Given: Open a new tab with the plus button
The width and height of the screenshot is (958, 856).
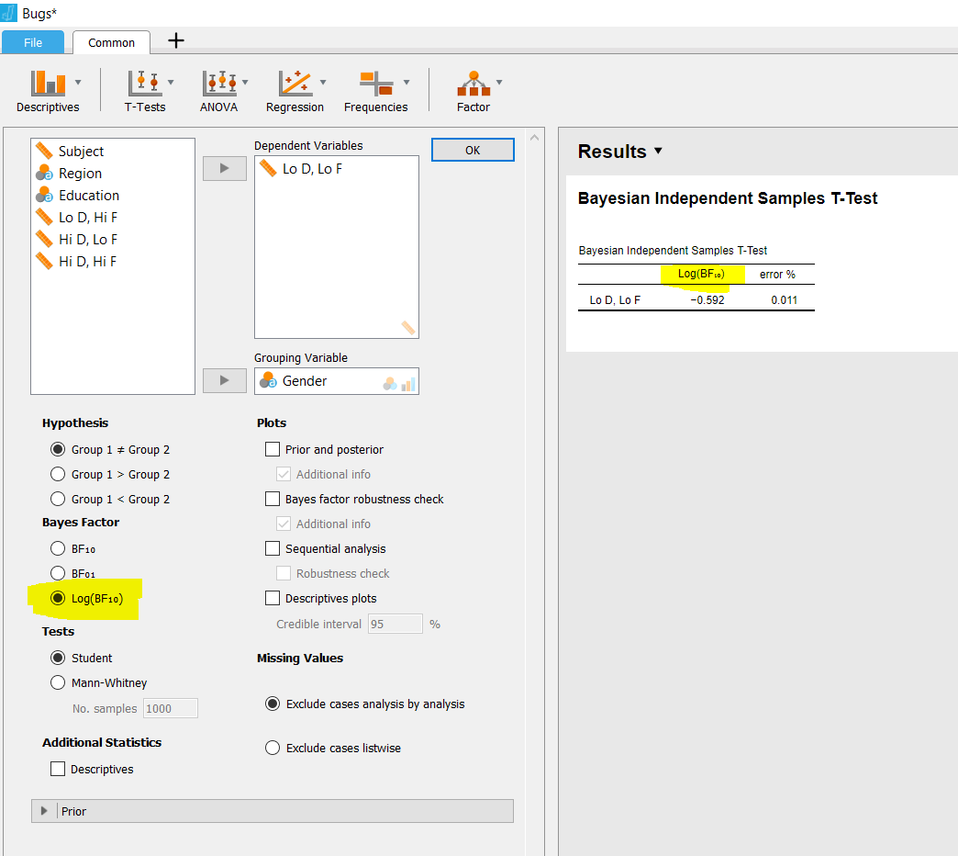Looking at the screenshot, I should 175,41.
